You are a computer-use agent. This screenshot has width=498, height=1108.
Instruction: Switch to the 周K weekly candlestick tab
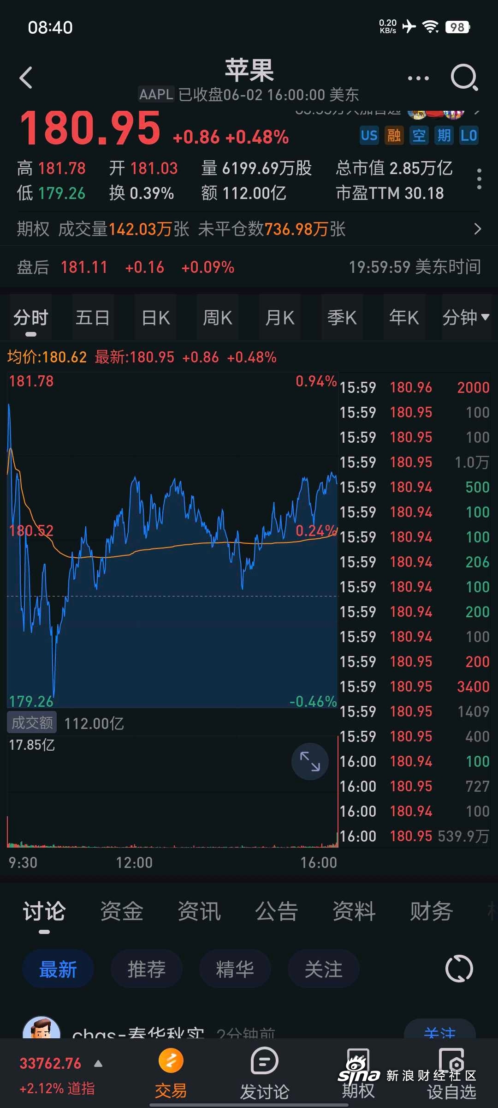point(218,318)
